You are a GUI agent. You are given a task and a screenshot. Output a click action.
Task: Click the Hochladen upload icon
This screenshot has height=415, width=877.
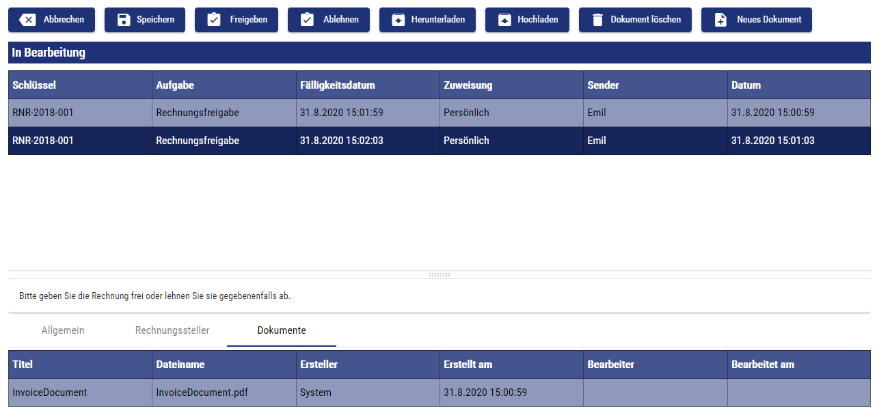click(x=504, y=20)
